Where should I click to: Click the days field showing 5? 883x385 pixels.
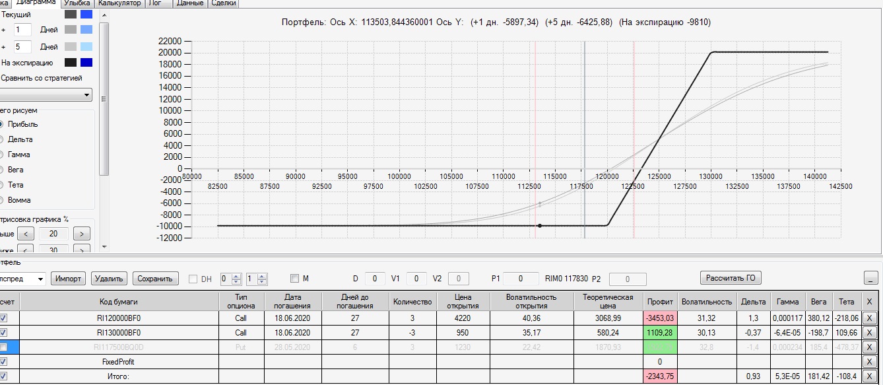point(22,47)
